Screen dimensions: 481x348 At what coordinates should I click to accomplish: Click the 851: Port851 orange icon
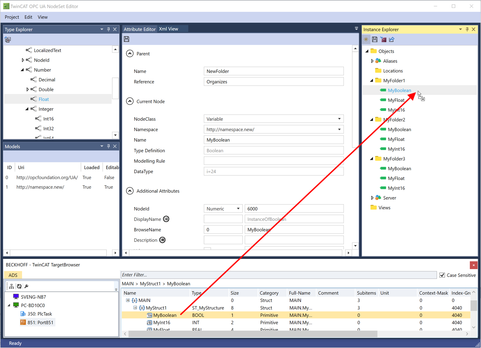[23, 322]
